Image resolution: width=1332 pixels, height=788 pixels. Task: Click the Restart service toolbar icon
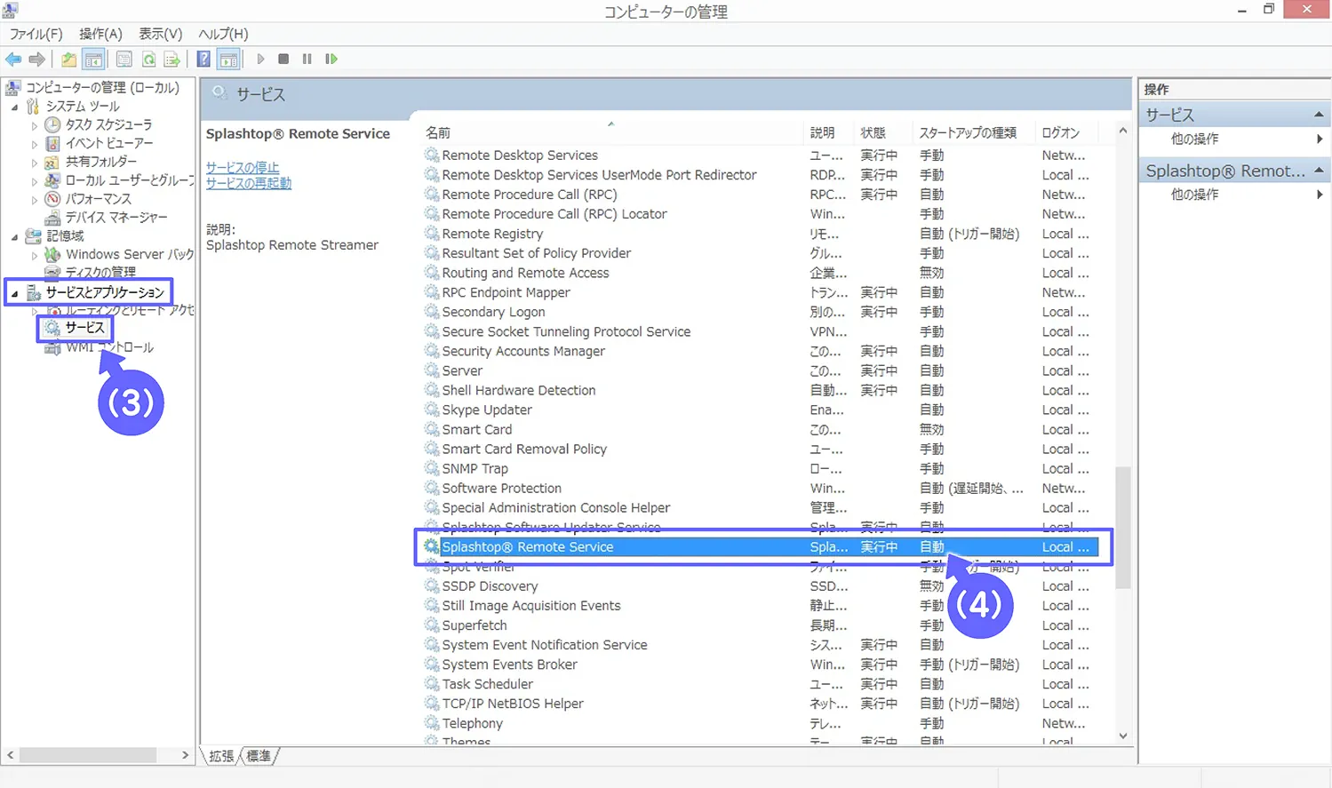pos(331,59)
